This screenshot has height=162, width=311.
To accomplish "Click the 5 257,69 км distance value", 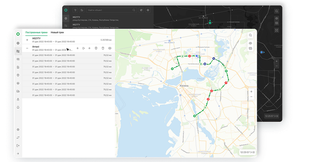I will pos(106,40).
